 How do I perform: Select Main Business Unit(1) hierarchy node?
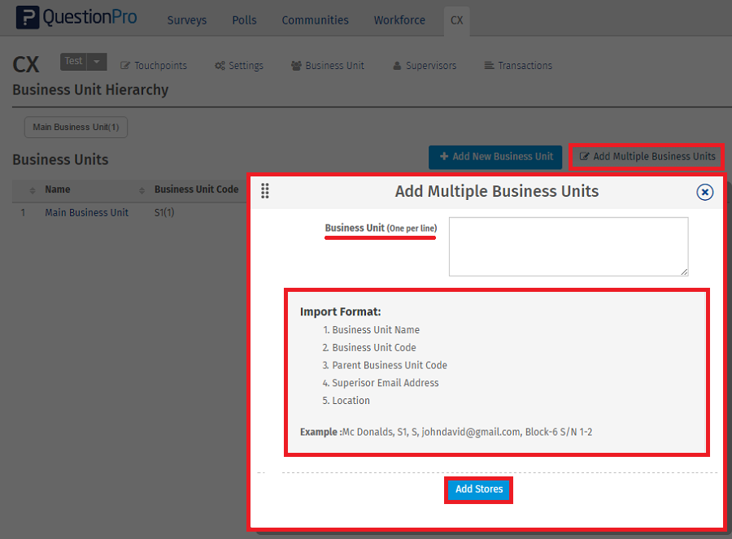click(x=76, y=128)
